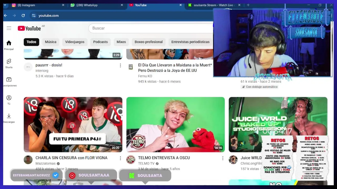
Task: Open Juice WRLD Baked Up studio session thumbnail
Action: pyautogui.click(x=278, y=125)
